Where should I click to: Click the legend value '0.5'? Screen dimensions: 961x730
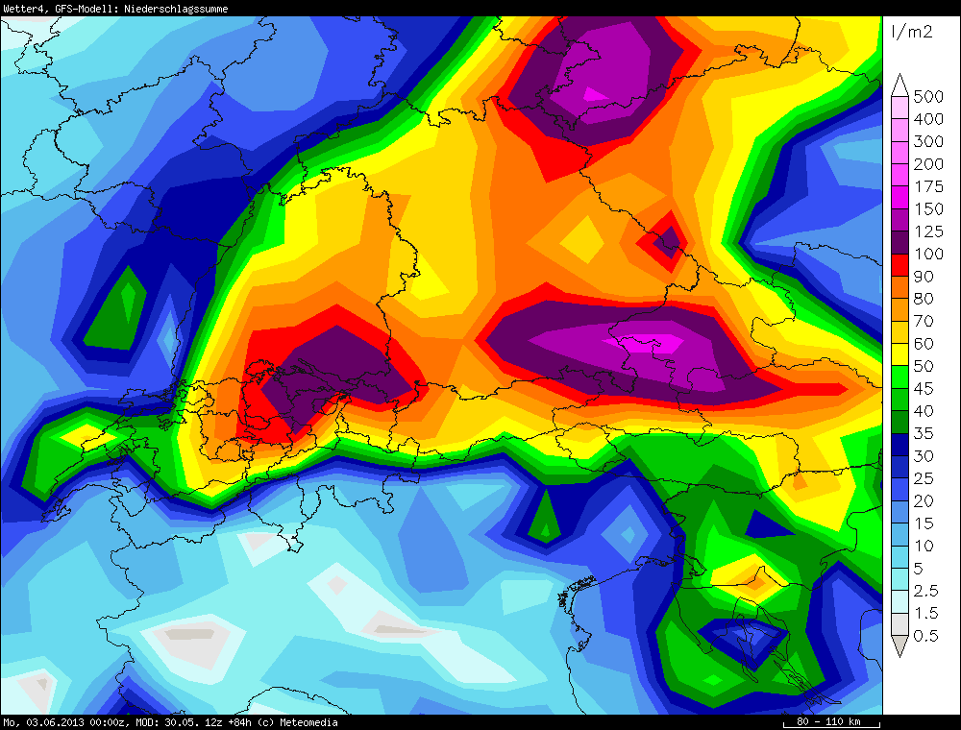[926, 636]
